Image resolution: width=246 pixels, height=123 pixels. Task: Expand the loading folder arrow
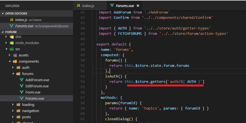click(x=13, y=105)
